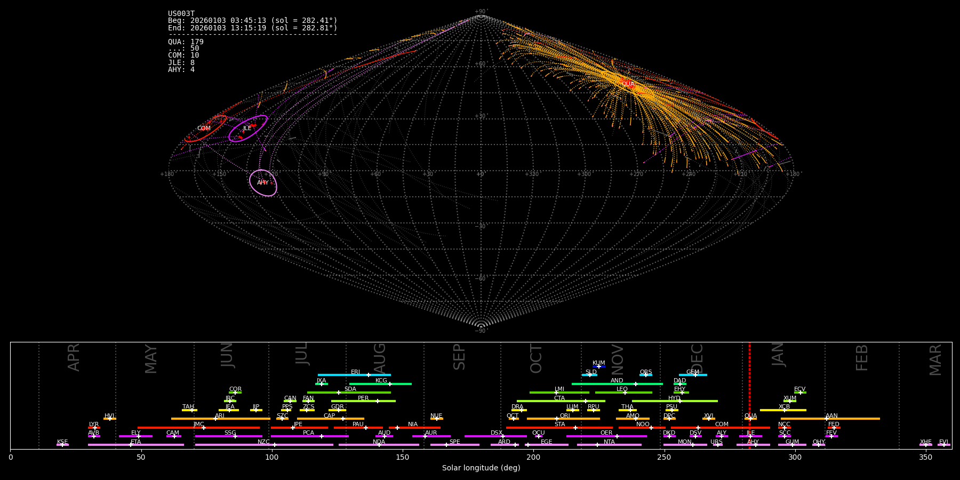Select the PER shower bar in timeline

pos(363,401)
